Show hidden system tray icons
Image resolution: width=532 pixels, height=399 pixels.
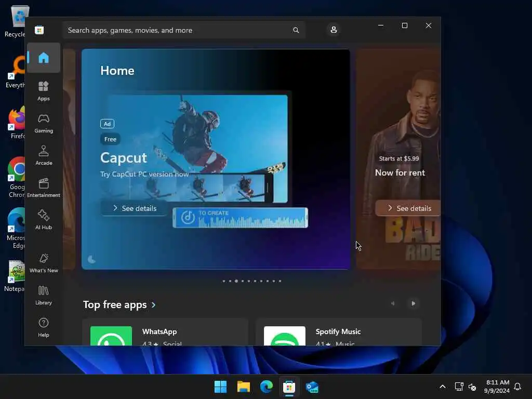coord(443,387)
